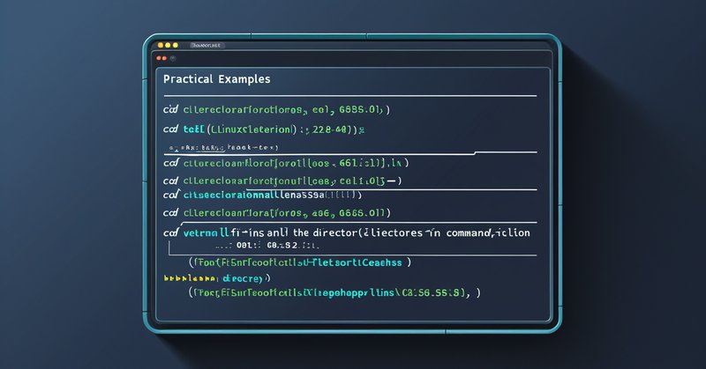Click the cd command line ending with a dash

tap(282, 181)
